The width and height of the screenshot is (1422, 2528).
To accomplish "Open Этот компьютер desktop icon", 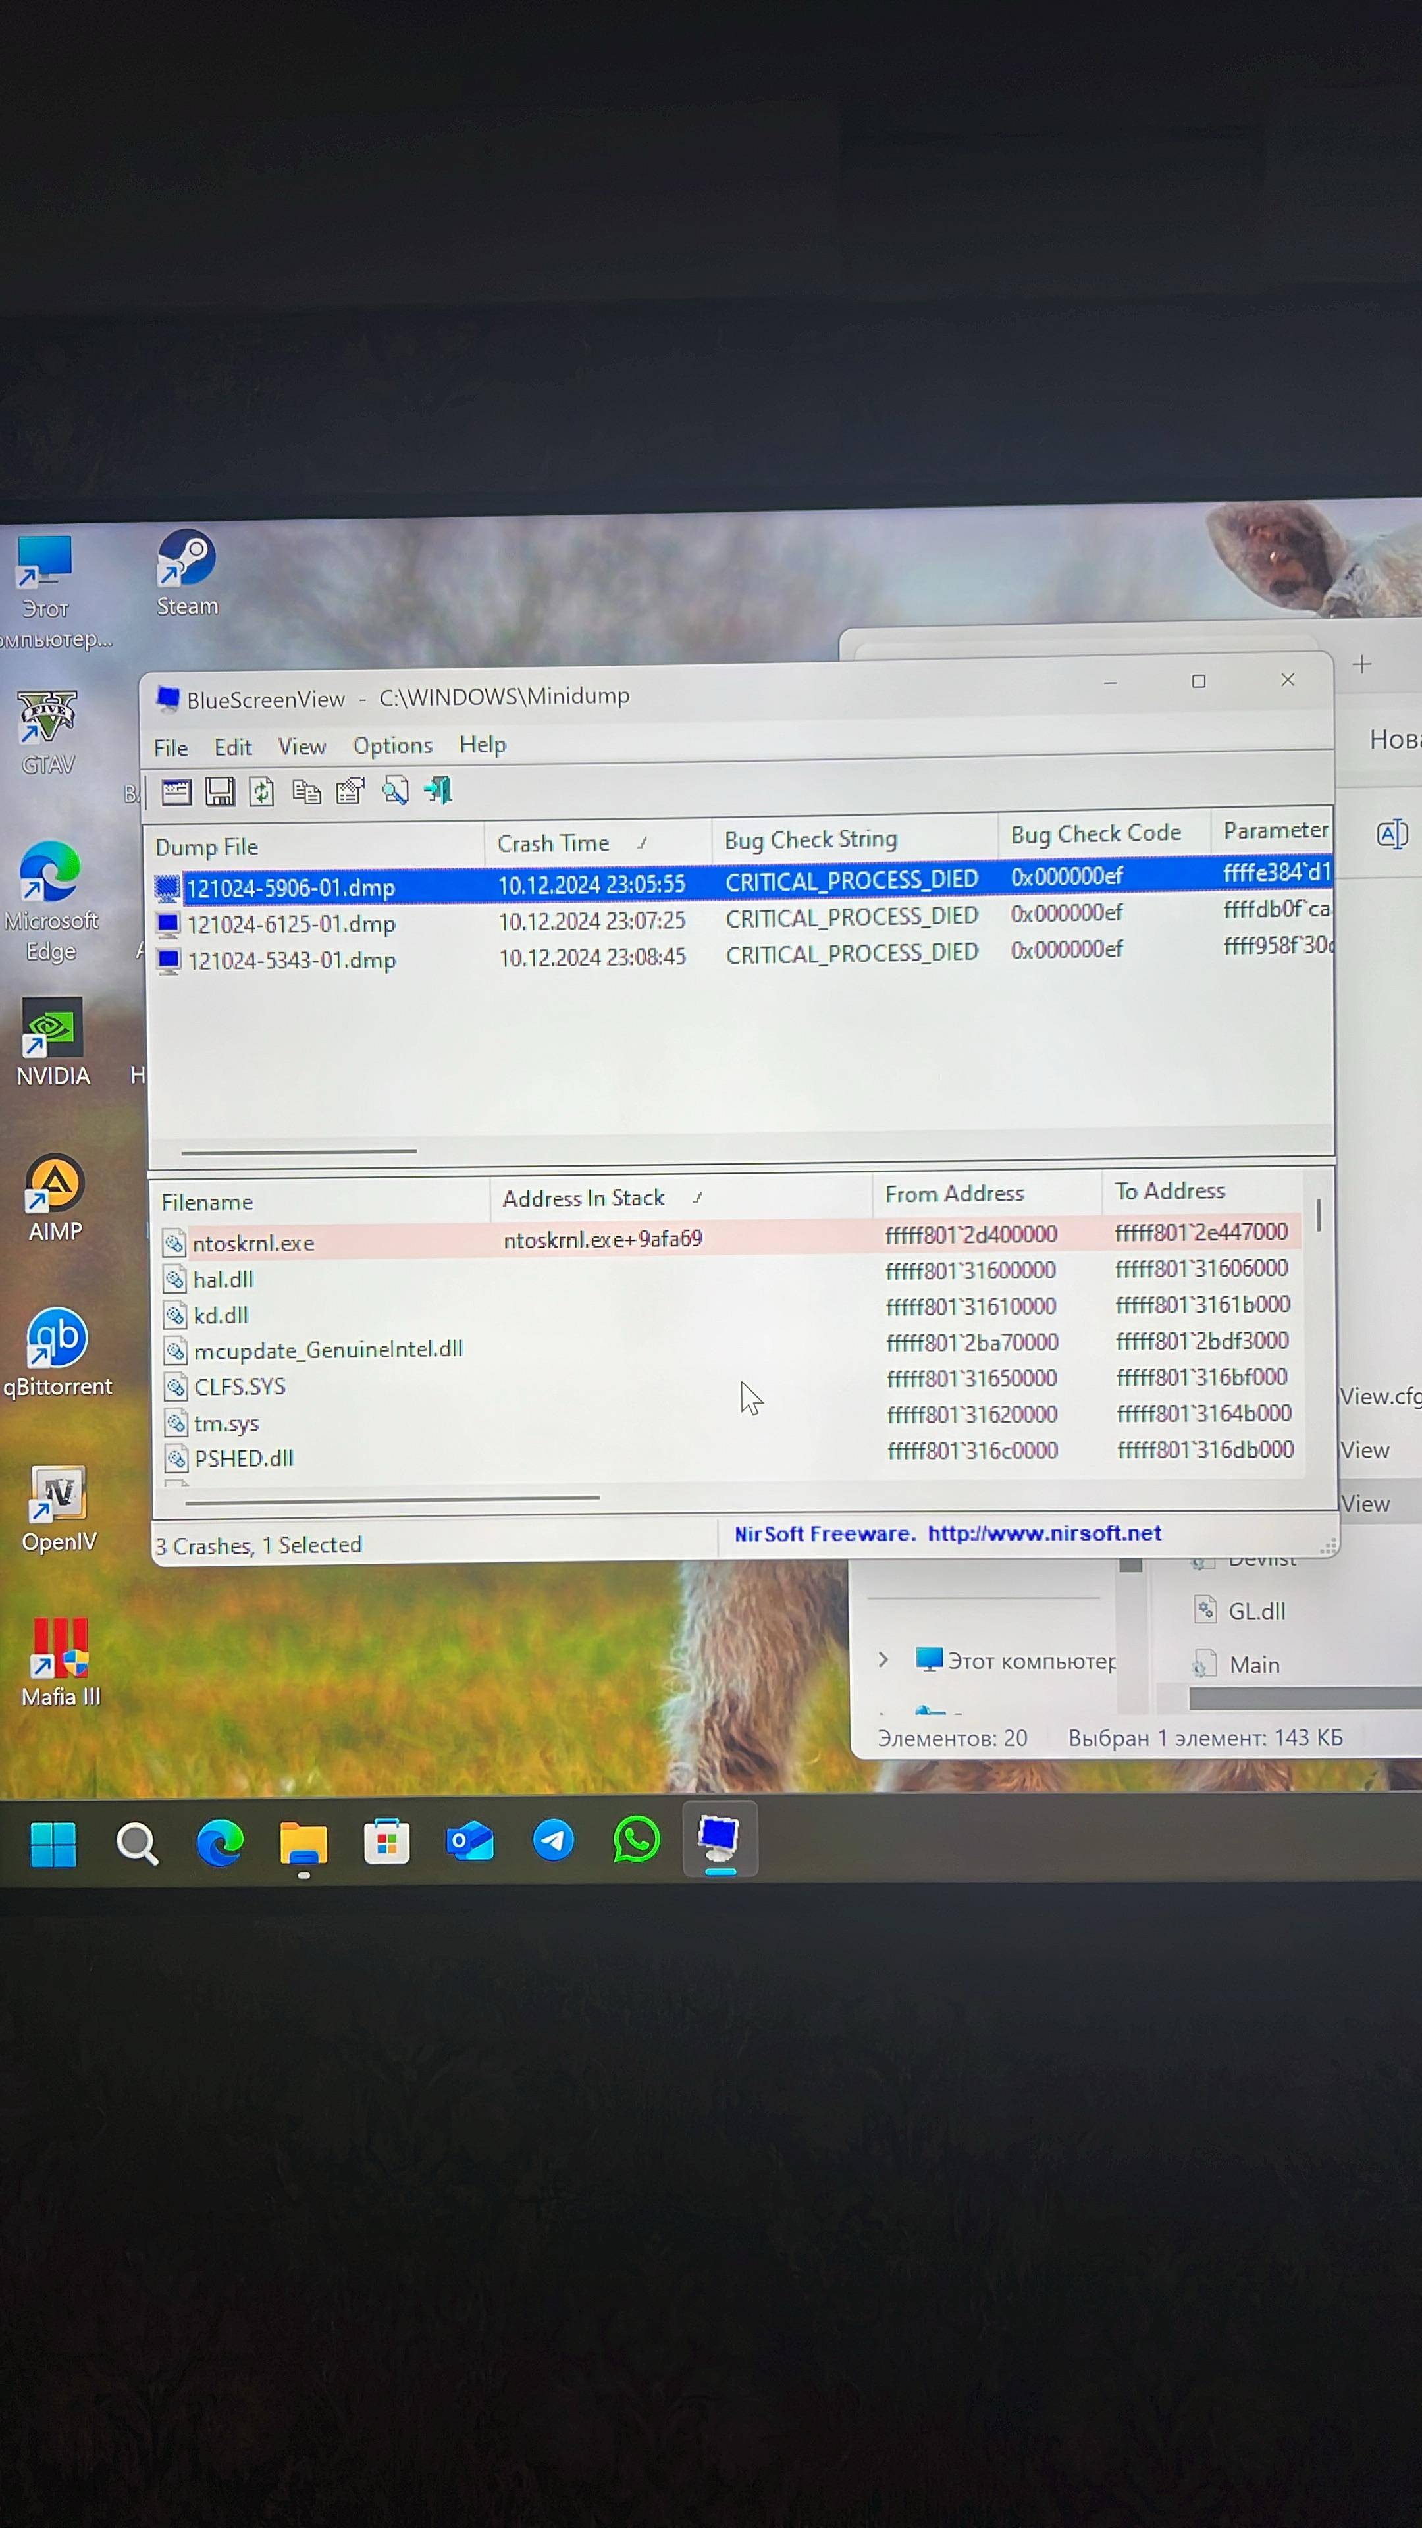I will (45, 592).
